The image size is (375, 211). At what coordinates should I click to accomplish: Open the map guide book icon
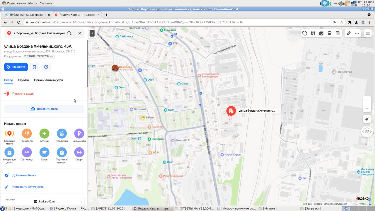[313, 33]
